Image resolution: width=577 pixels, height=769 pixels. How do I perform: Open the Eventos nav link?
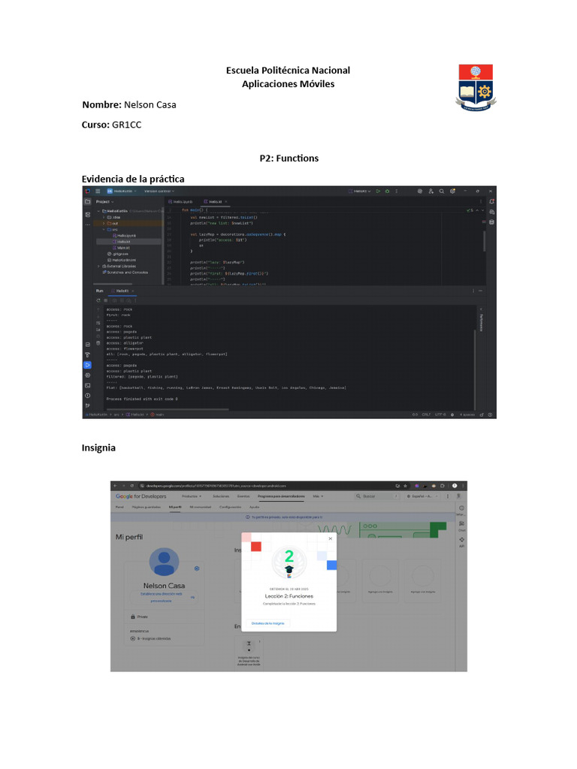(243, 496)
